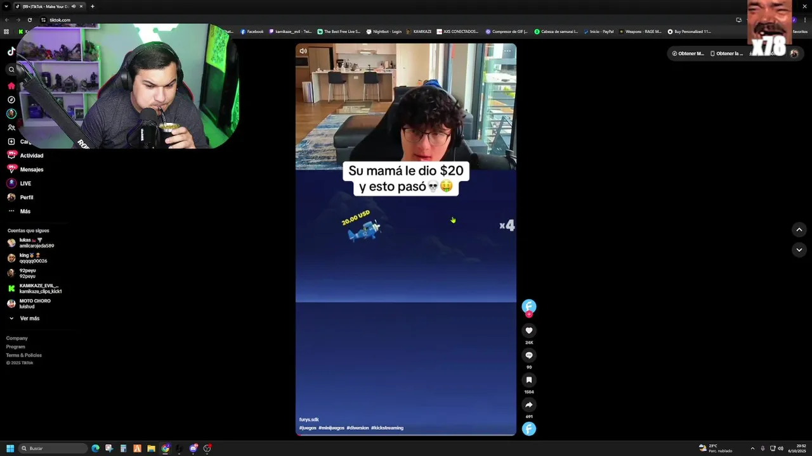The image size is (812, 456).
Task: Click the Obtener la app button
Action: tap(727, 53)
